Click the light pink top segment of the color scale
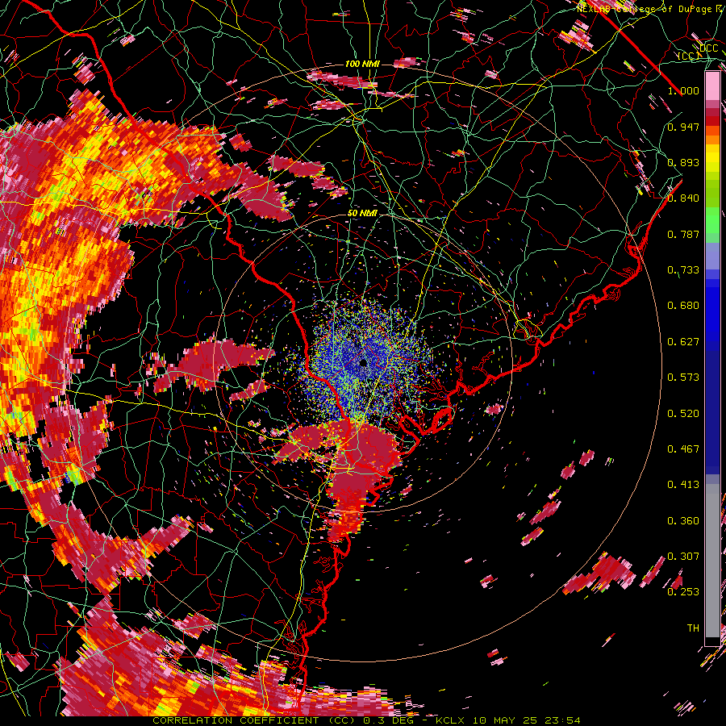The height and width of the screenshot is (726, 726). [712, 86]
